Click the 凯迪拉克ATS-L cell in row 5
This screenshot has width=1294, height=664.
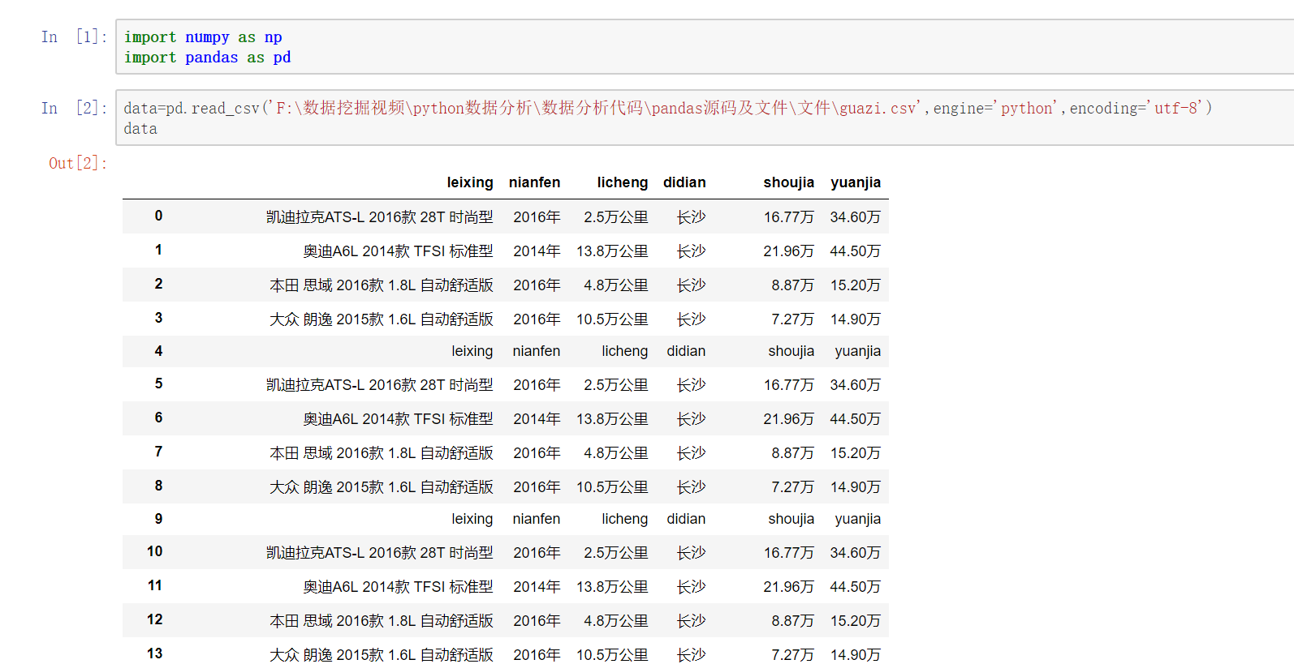click(x=379, y=385)
